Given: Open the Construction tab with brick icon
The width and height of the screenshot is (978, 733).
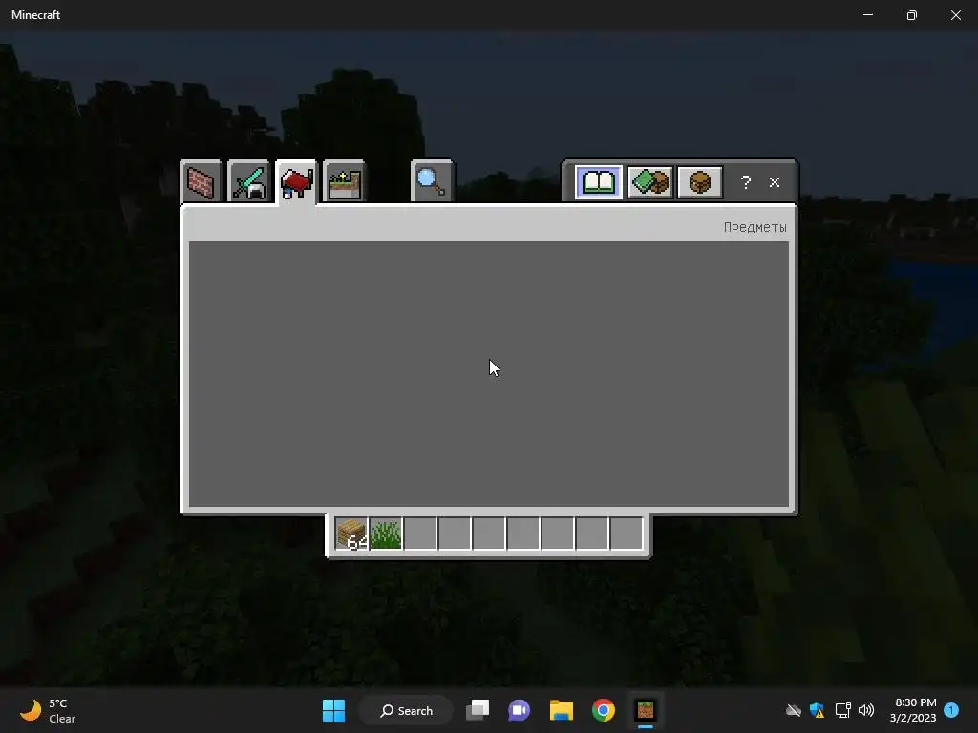Looking at the screenshot, I should (201, 182).
